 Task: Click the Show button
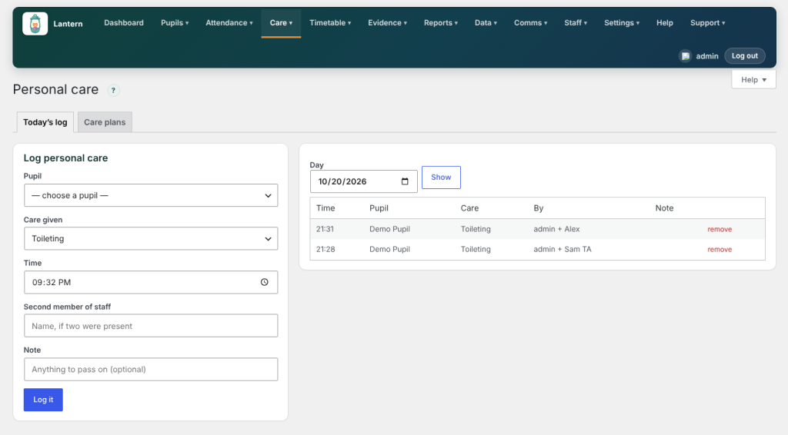click(x=441, y=177)
